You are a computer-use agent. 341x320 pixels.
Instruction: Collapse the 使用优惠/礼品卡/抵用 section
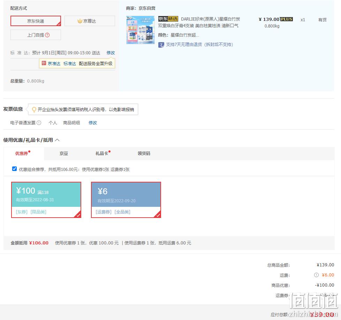pyautogui.click(x=58, y=140)
